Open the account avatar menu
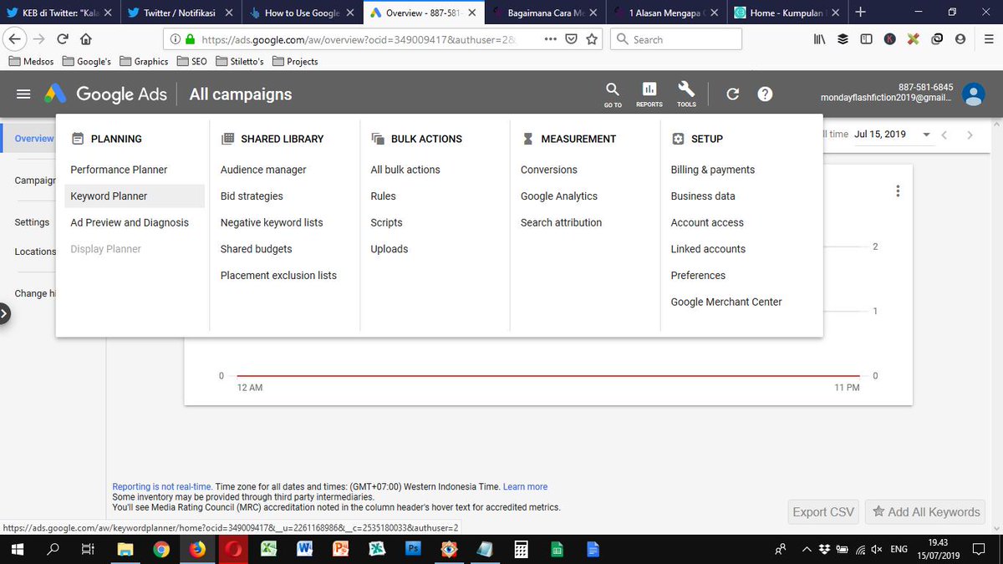The image size is (1003, 564). [x=973, y=94]
